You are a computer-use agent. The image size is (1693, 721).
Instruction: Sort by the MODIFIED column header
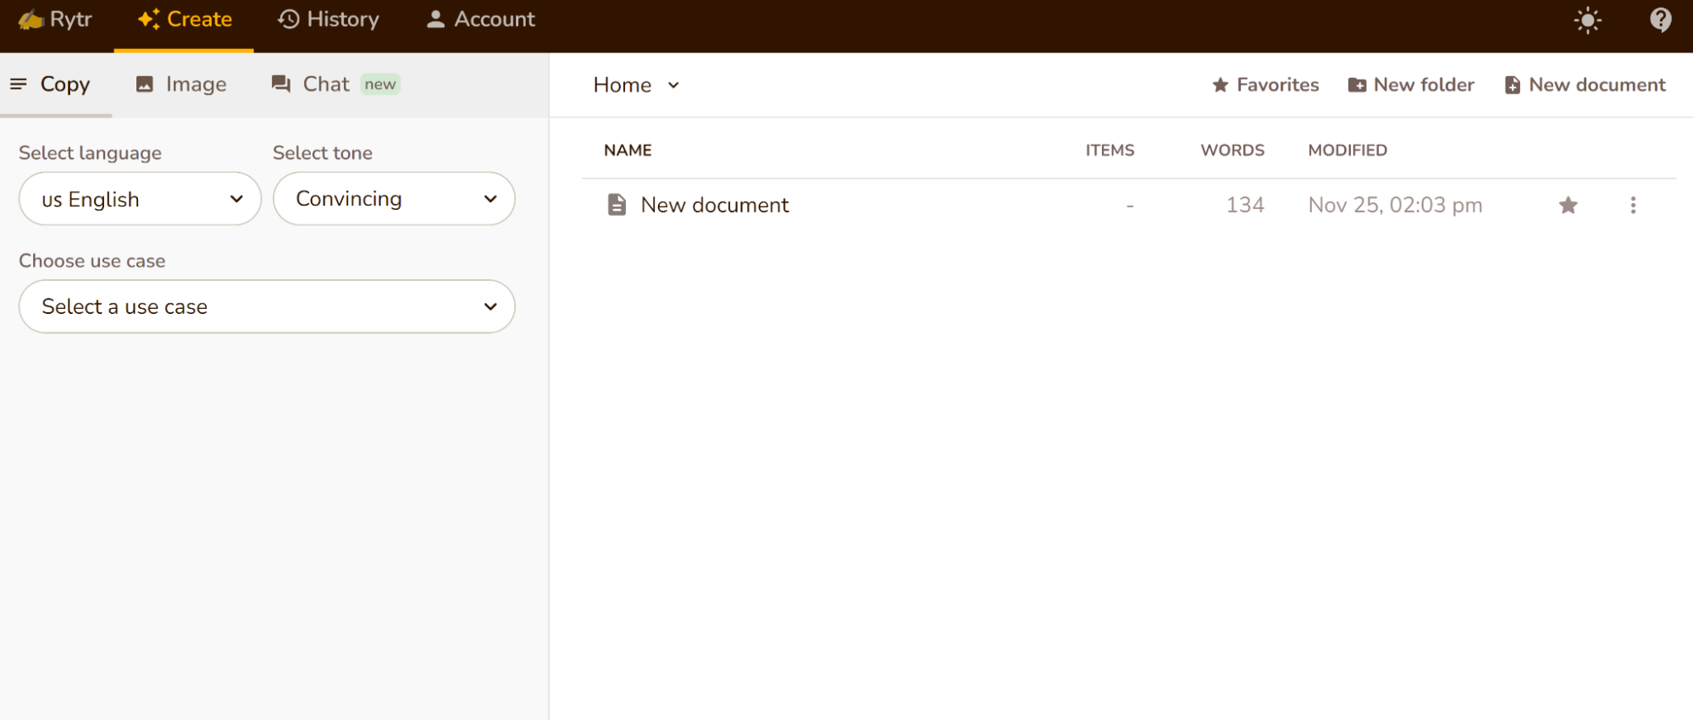1347,150
